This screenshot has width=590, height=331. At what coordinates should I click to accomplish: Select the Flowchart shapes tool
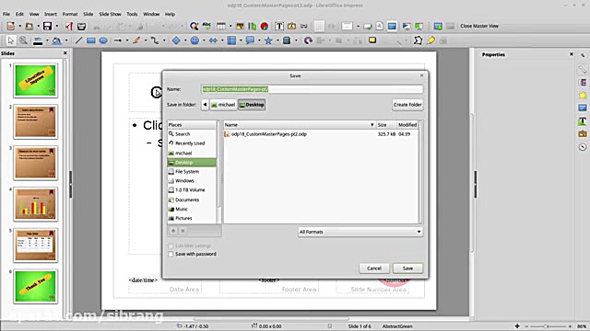[231, 40]
